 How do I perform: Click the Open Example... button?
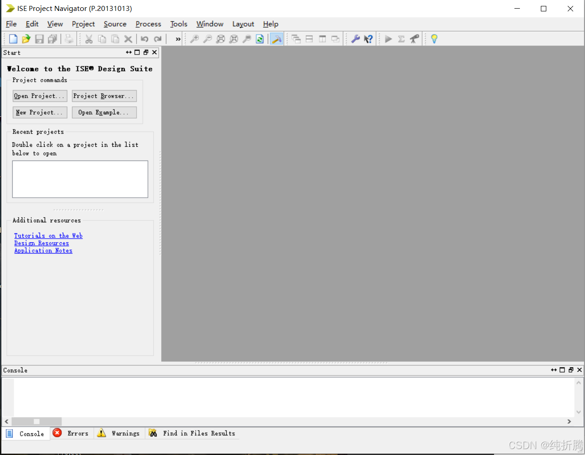(104, 112)
